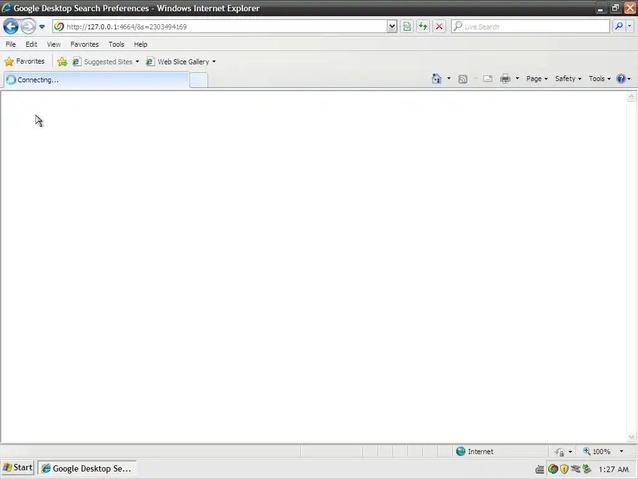Click the Internet security zone indicator
The image size is (638, 479).
click(474, 452)
